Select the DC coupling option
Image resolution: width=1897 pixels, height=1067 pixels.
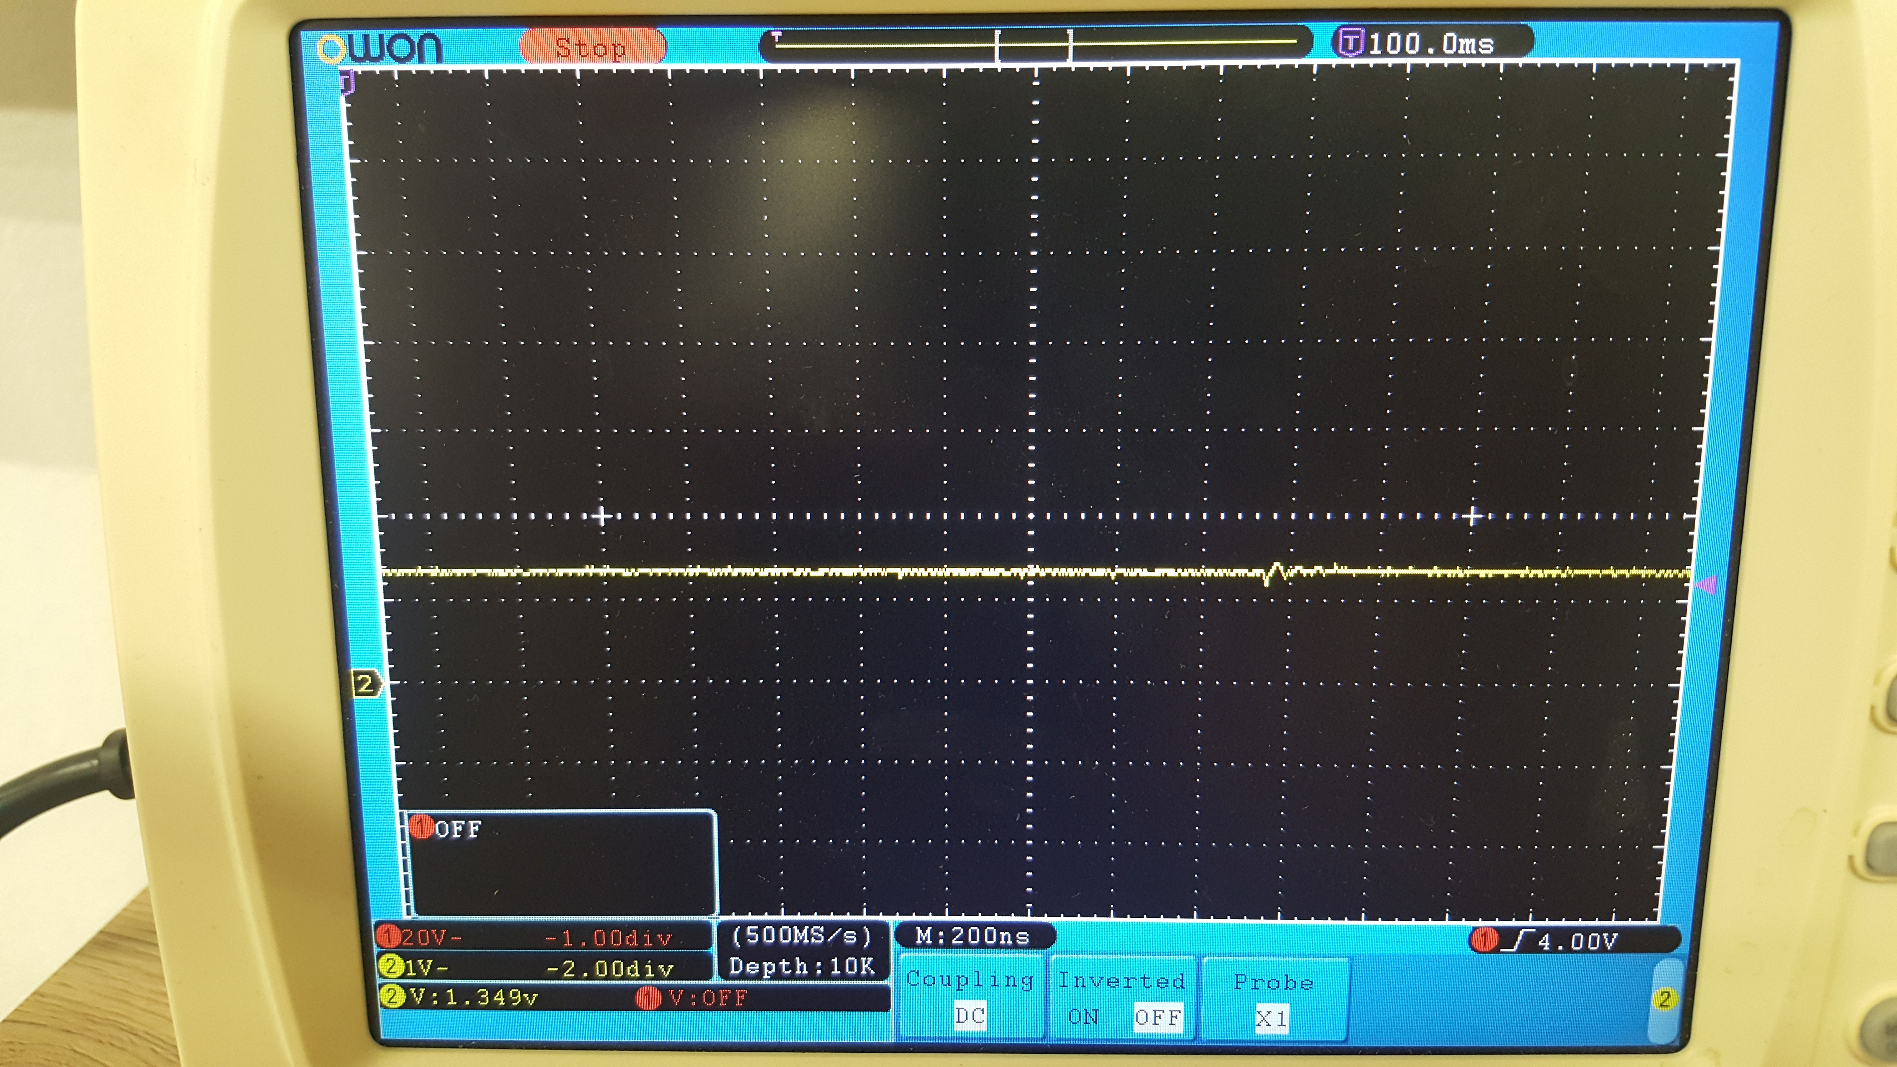[971, 1016]
